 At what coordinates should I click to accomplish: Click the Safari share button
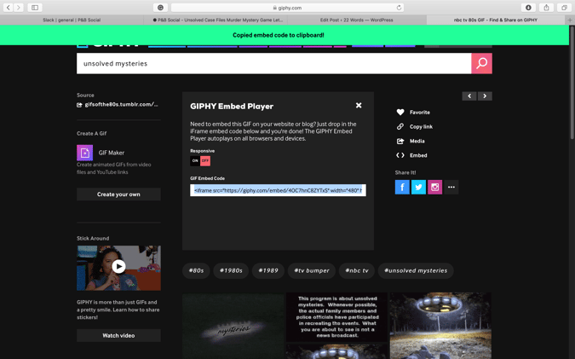(x=546, y=8)
